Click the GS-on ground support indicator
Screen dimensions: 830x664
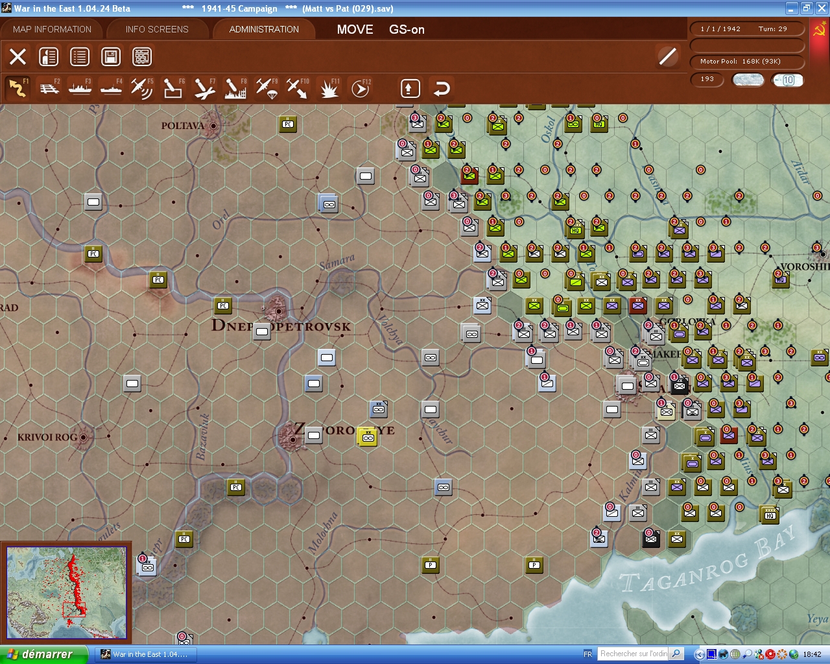[x=407, y=29]
